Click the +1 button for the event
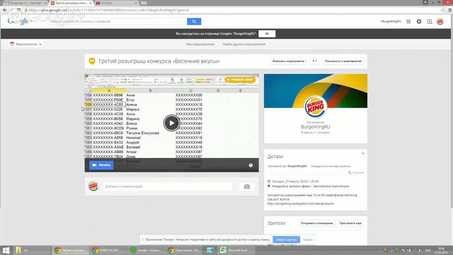The image size is (453, 255). point(314,61)
